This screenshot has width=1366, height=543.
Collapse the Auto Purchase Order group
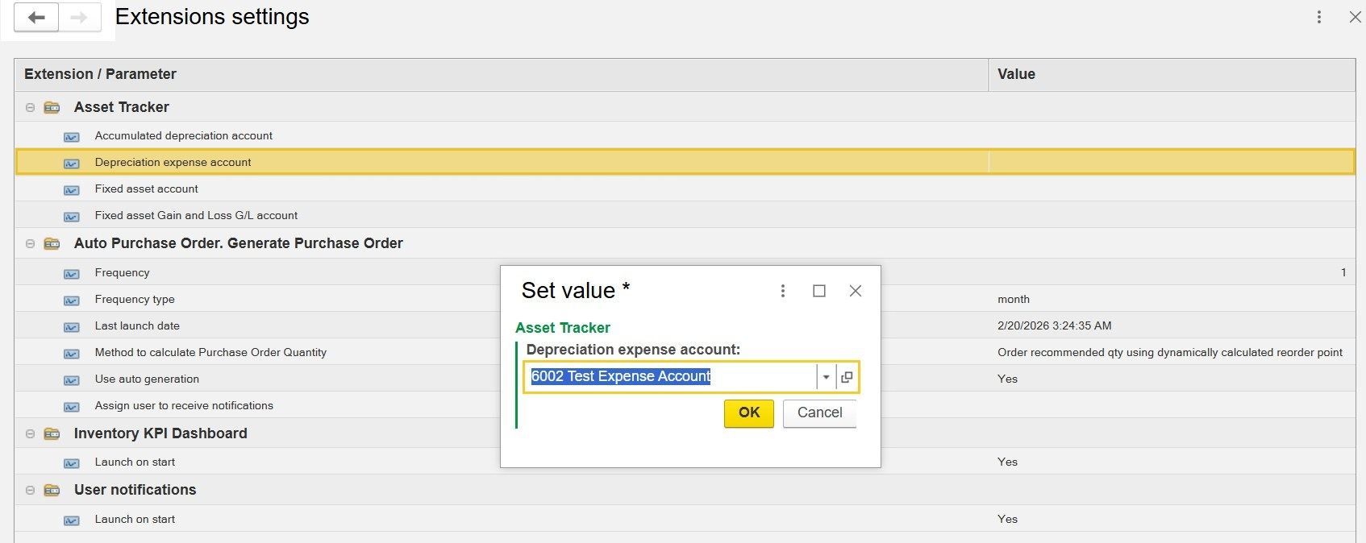[30, 243]
